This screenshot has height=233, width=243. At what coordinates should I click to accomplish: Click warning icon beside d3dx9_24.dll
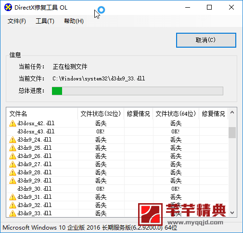coord(13,140)
